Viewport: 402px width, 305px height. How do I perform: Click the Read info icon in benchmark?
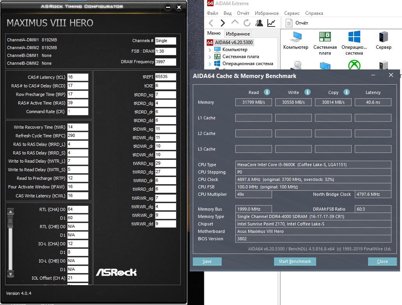coord(267,92)
